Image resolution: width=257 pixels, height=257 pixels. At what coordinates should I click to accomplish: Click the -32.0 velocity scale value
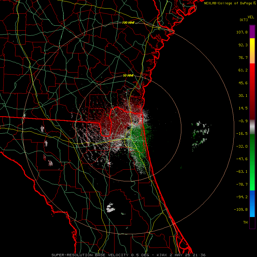242,146
